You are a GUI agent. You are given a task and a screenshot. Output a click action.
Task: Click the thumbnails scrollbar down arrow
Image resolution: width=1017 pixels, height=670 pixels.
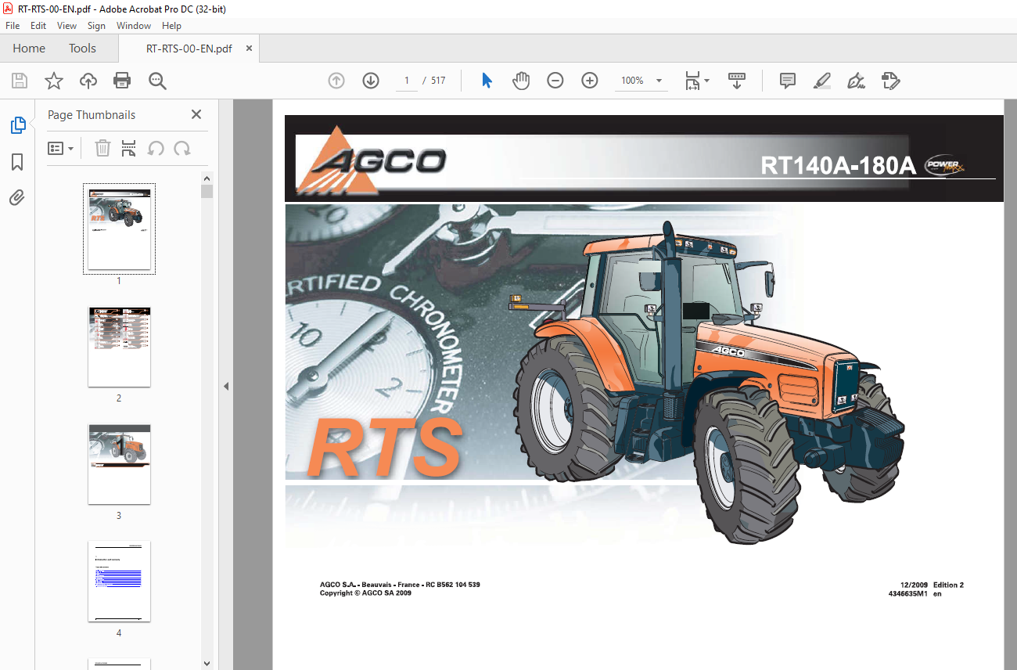tap(207, 663)
